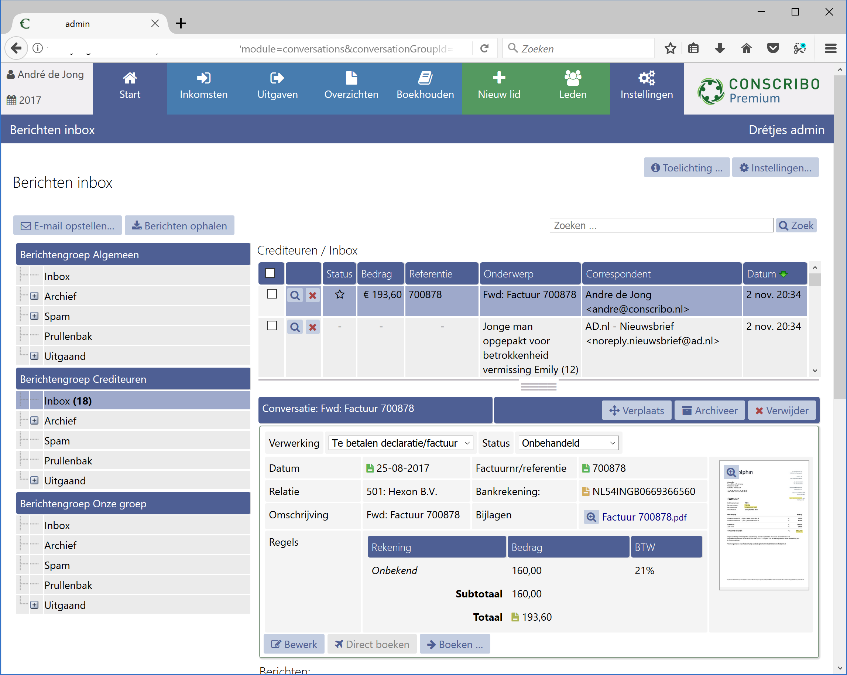The width and height of the screenshot is (847, 675).
Task: Click magnifier icon on Factuur 700878 row
Action: pyautogui.click(x=295, y=295)
